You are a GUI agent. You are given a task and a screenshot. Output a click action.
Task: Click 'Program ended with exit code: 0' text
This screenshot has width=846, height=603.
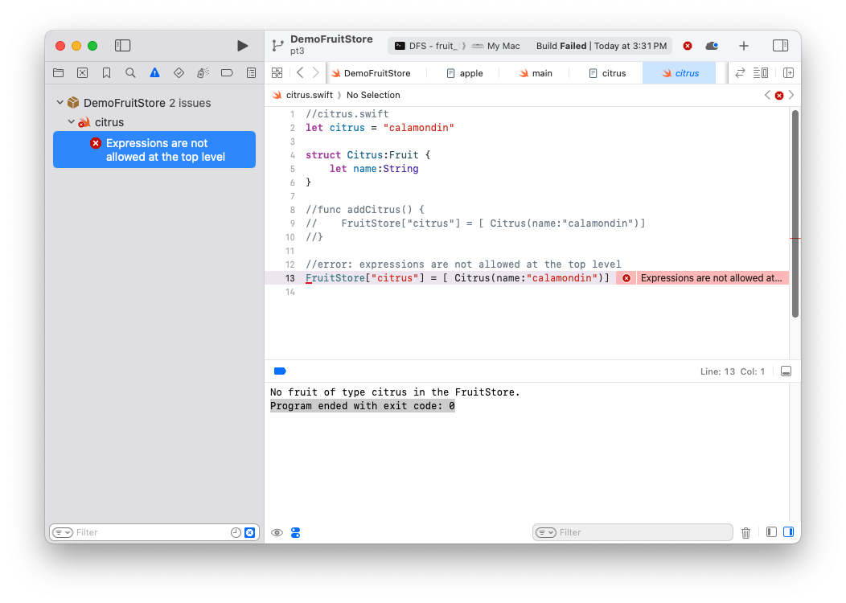(363, 406)
